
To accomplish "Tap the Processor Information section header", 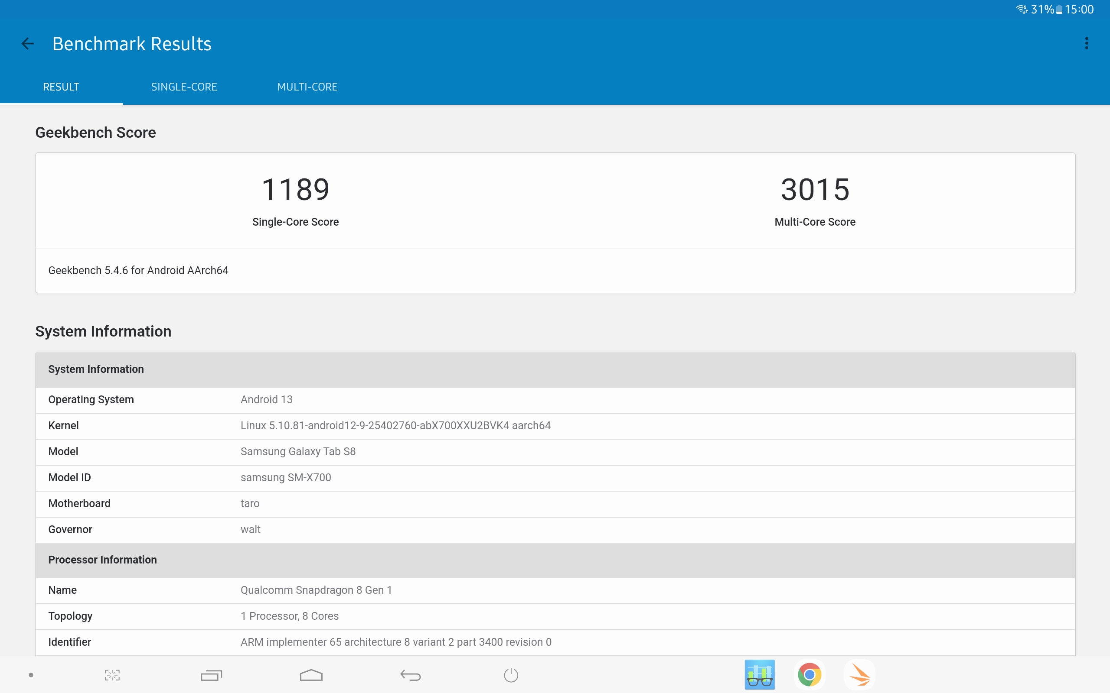I will 555,560.
